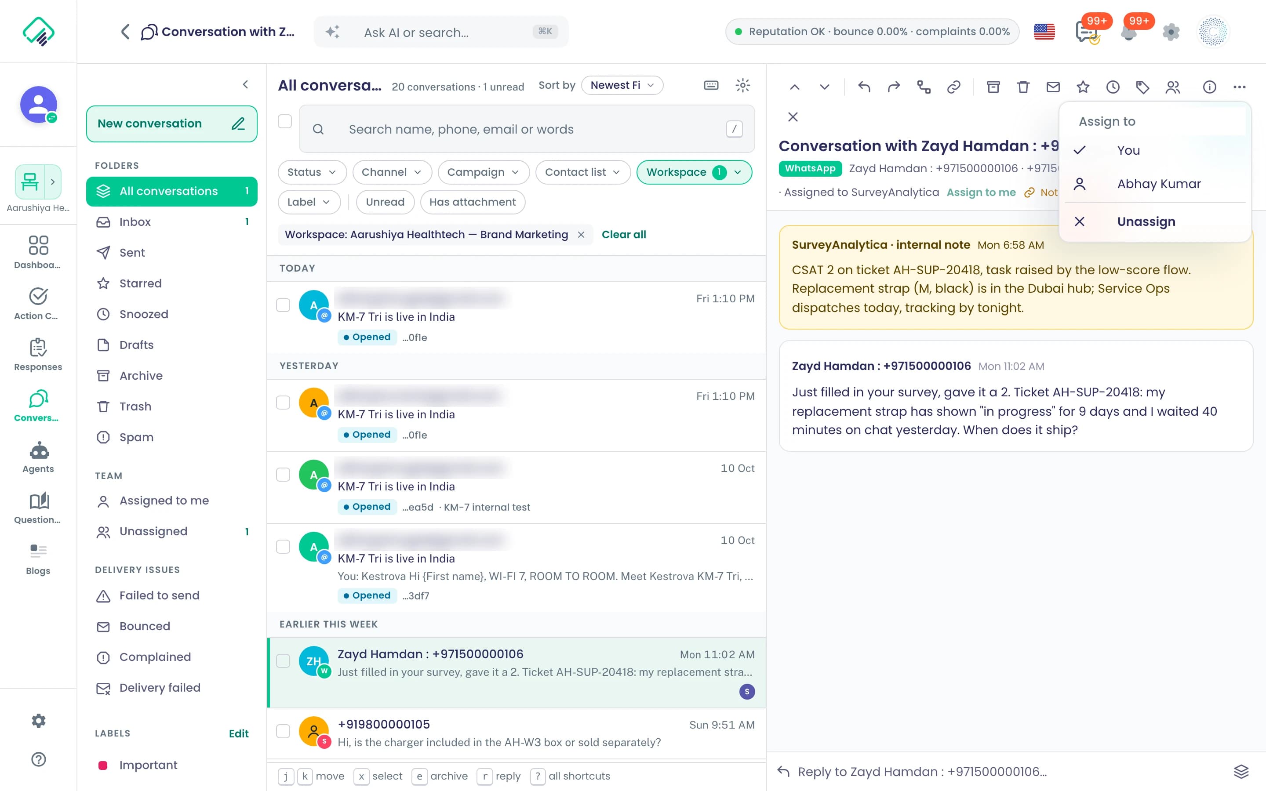Screen dimensions: 1266x791
Task: Open the label tag icon
Action: tap(1142, 87)
